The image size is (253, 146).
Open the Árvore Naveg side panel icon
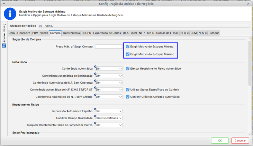point(4,45)
